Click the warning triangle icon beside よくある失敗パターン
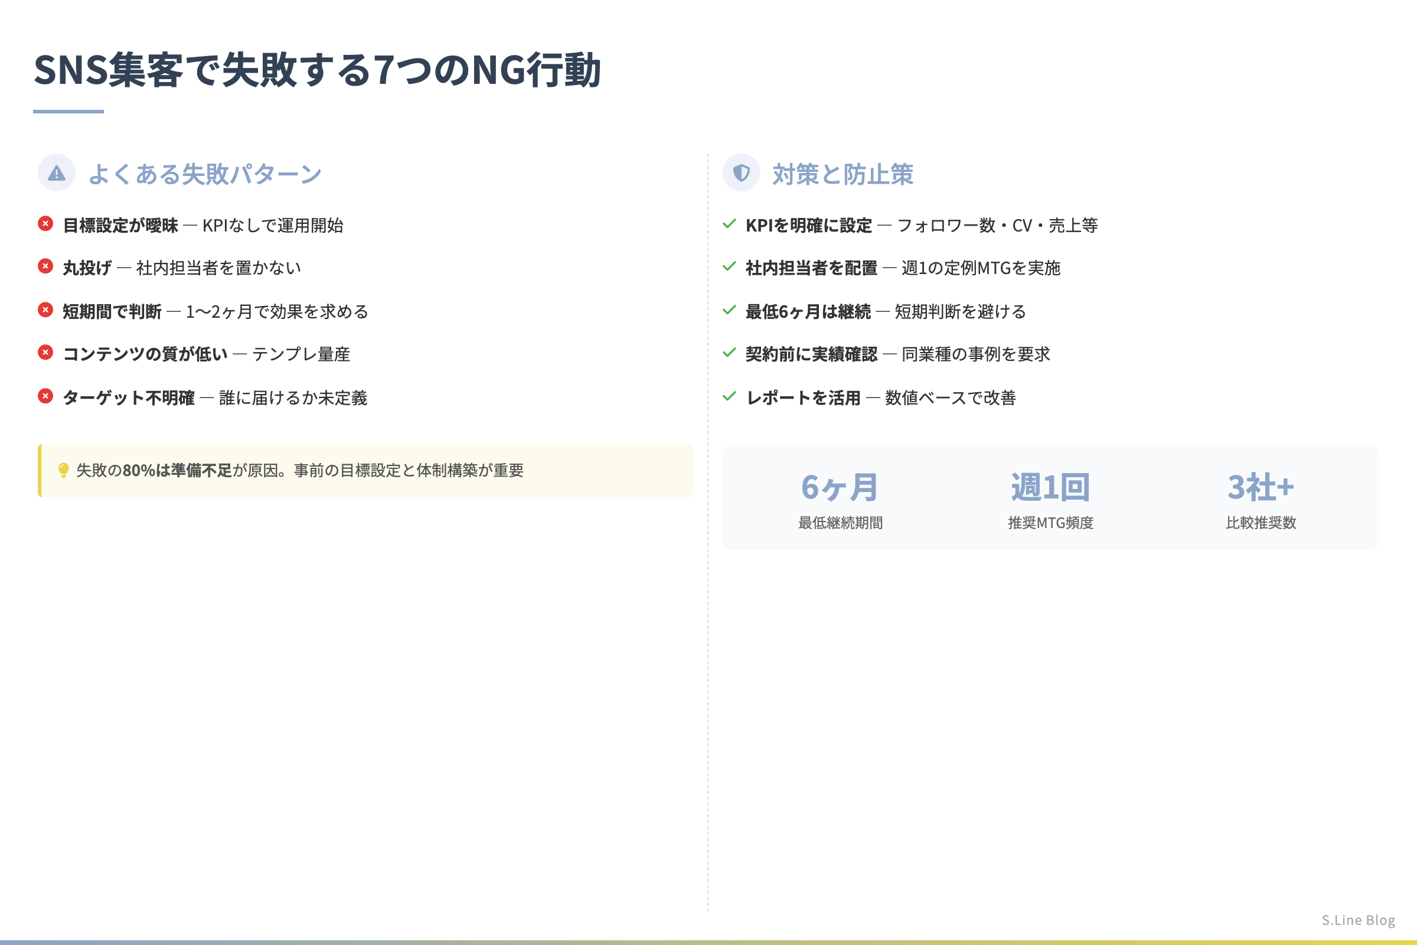 point(57,174)
